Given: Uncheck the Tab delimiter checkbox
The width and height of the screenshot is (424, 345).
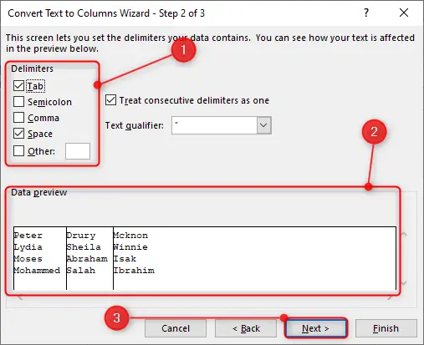Looking at the screenshot, I should click(x=18, y=86).
